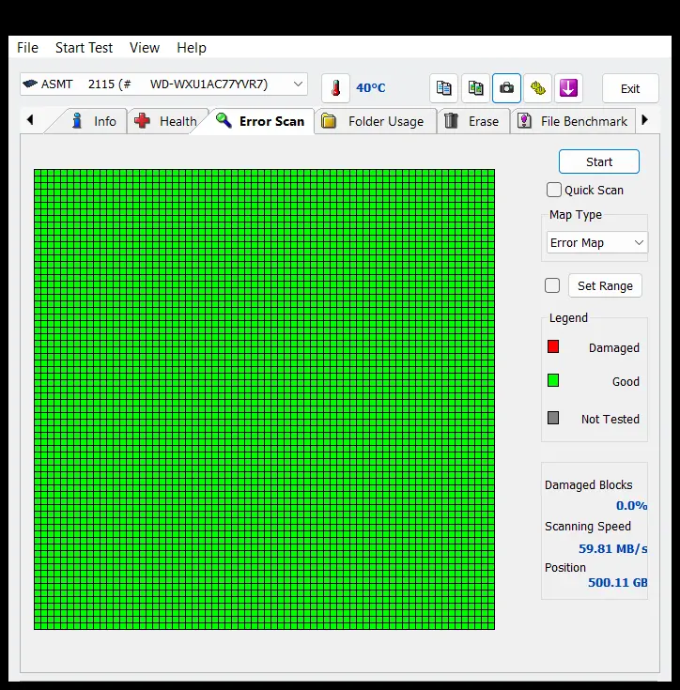Image resolution: width=680 pixels, height=690 pixels.
Task: Expand the Error Map type dropdown
Action: click(x=597, y=242)
